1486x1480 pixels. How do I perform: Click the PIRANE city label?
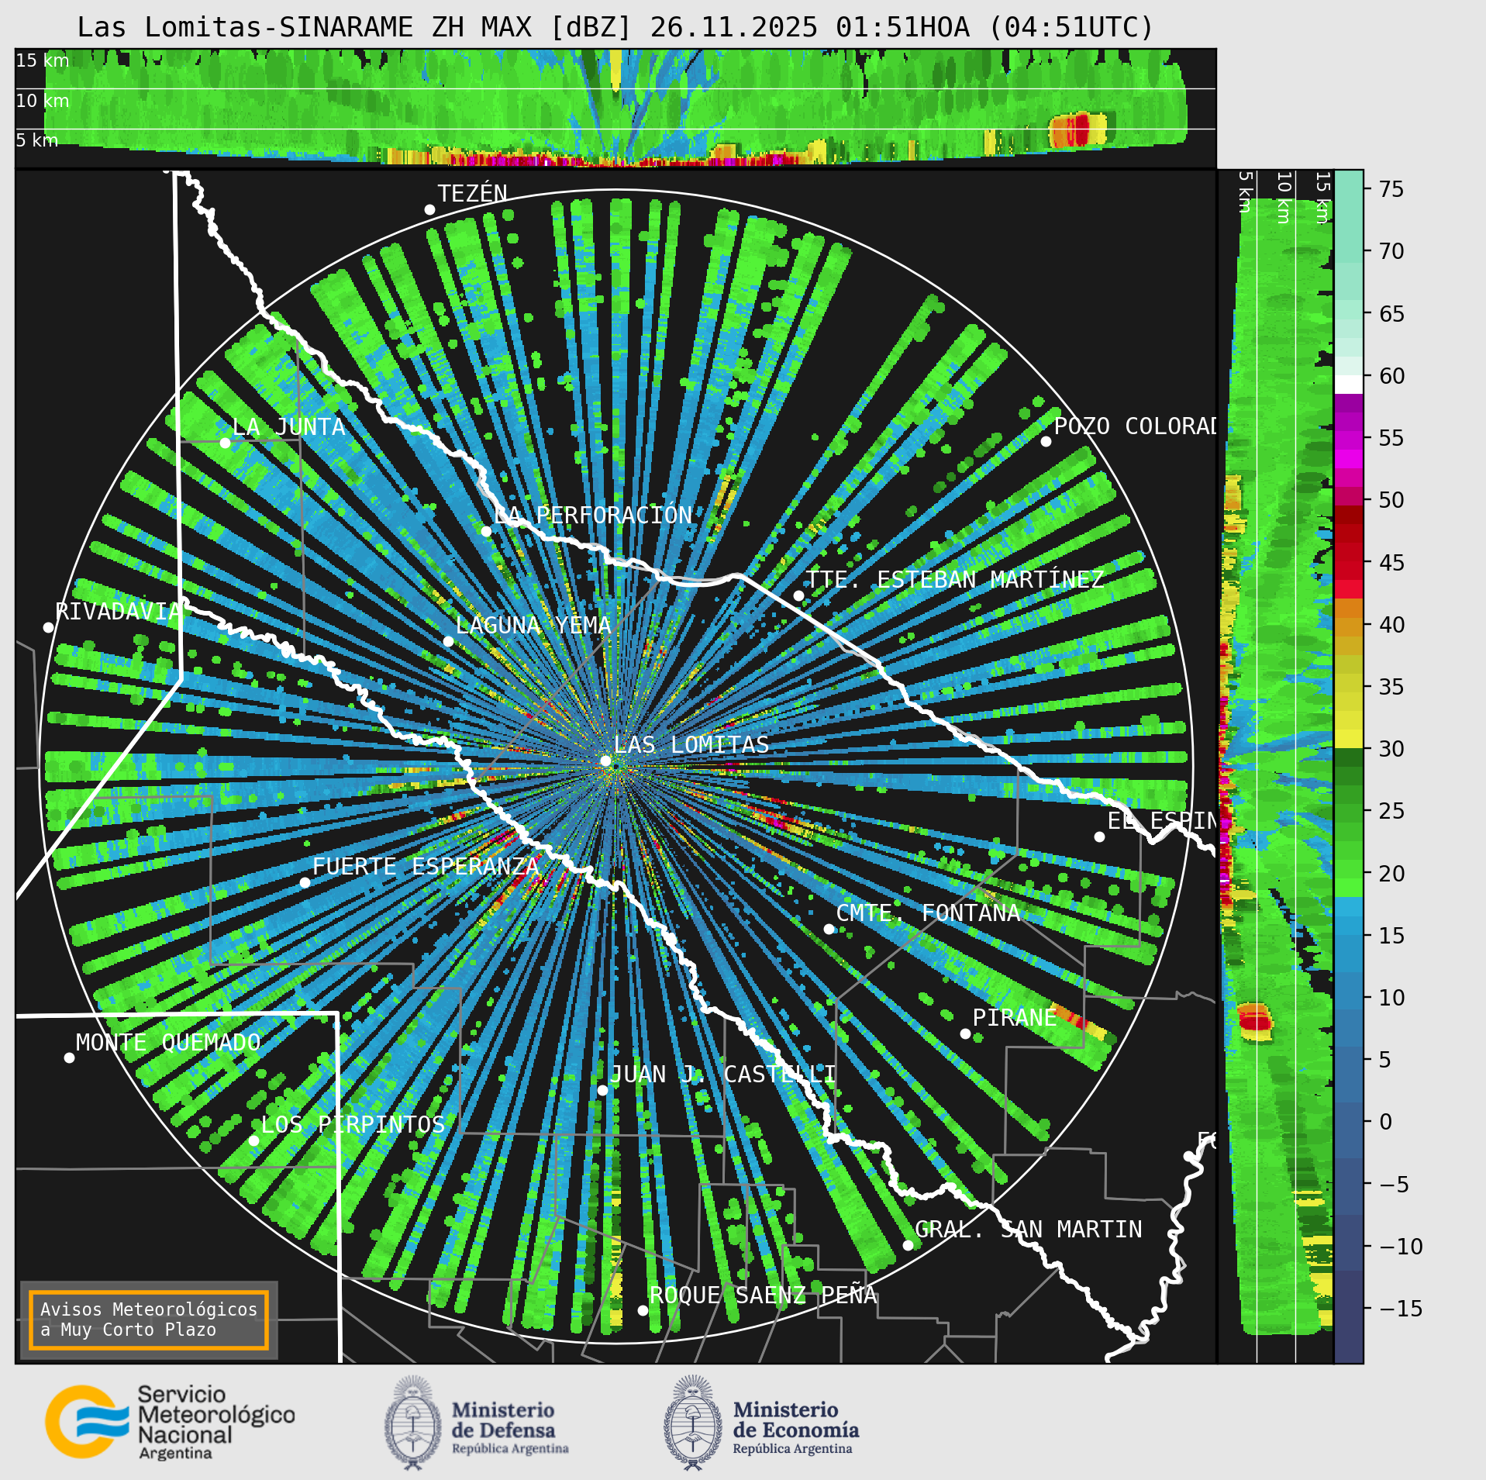click(1015, 1018)
